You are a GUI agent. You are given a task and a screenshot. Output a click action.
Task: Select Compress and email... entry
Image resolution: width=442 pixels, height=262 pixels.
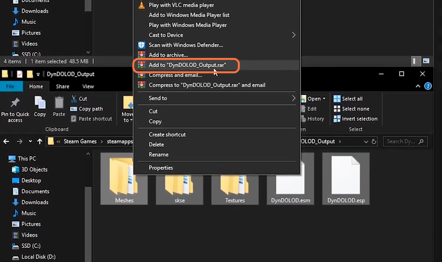pos(175,75)
